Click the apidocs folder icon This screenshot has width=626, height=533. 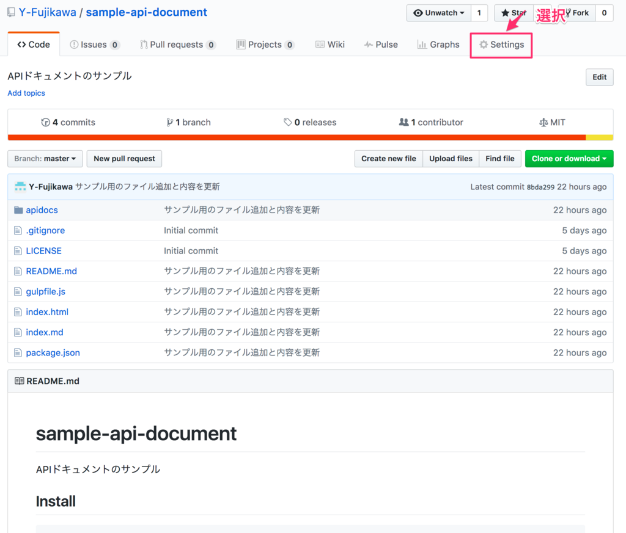click(18, 210)
